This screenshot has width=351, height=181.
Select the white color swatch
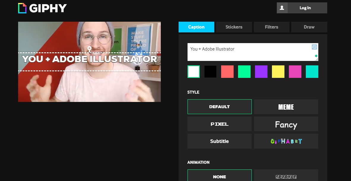[193, 72]
